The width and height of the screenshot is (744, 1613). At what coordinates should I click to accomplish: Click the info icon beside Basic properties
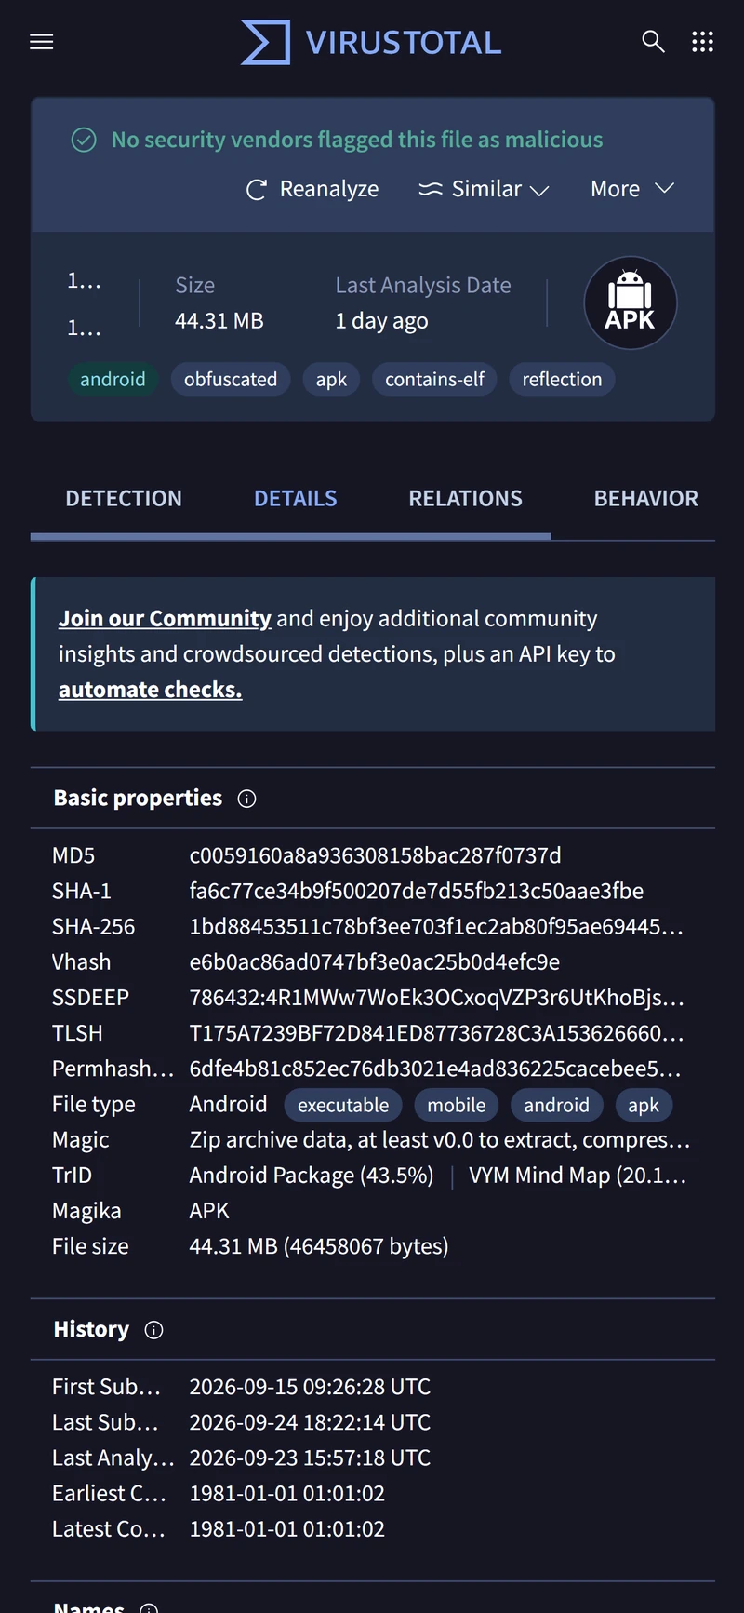(x=246, y=799)
